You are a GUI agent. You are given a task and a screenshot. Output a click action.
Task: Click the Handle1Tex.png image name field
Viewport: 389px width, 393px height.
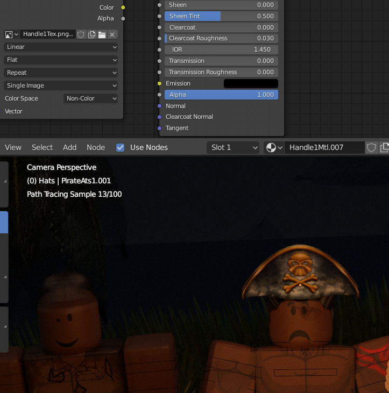[48, 34]
